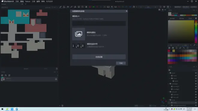Viewport: 198px width, 111px height.
Task: Pick the red swatch in the palette
Action: click(x=169, y=51)
